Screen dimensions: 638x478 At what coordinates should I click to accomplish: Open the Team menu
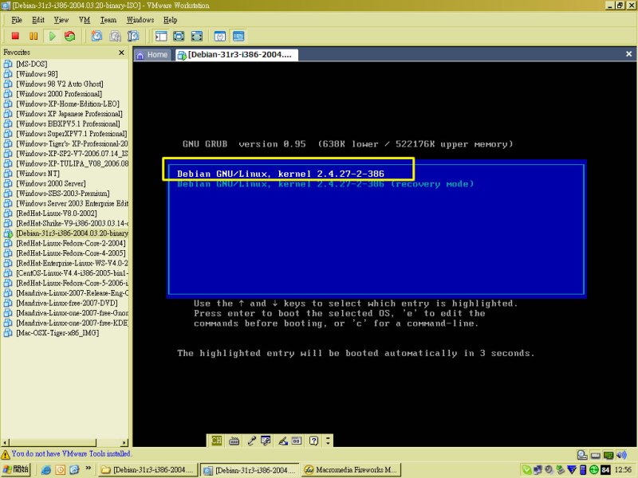(x=108, y=20)
